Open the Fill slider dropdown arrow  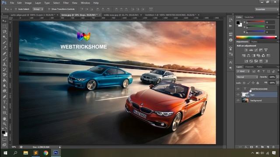(277, 83)
